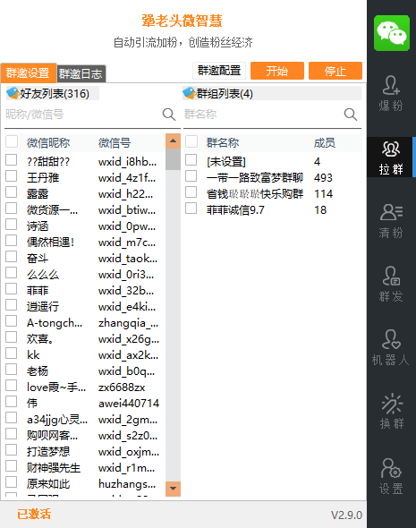Image resolution: width=416 pixels, height=528 pixels.
Task: Click the friend list scroll down arrow
Action: tap(173, 489)
